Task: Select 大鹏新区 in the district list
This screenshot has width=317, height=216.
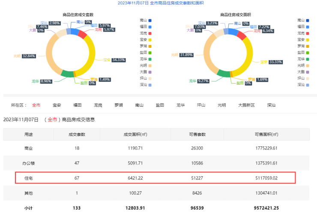Action: (247, 105)
